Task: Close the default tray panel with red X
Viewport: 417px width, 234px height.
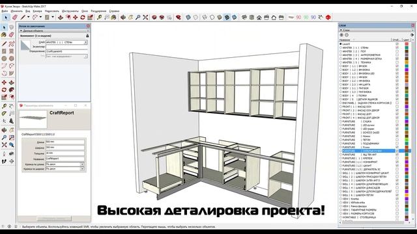Action: (88, 26)
